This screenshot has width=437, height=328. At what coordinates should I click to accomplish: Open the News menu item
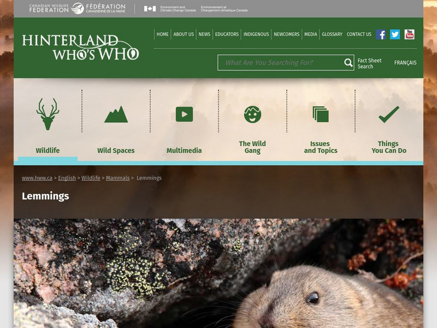(204, 34)
